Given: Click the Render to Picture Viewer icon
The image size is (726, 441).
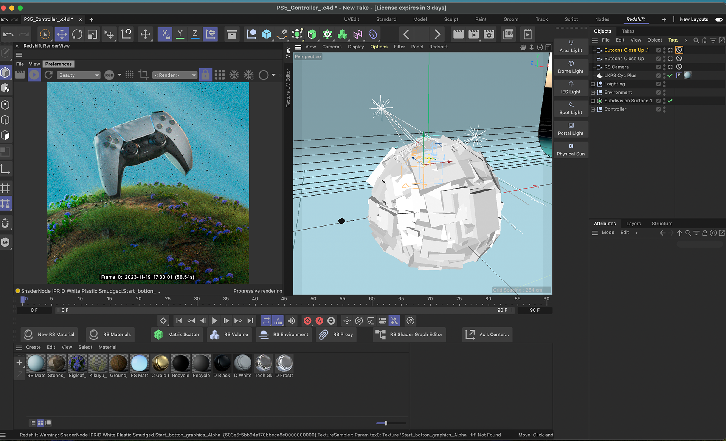Looking at the screenshot, I should [x=473, y=34].
